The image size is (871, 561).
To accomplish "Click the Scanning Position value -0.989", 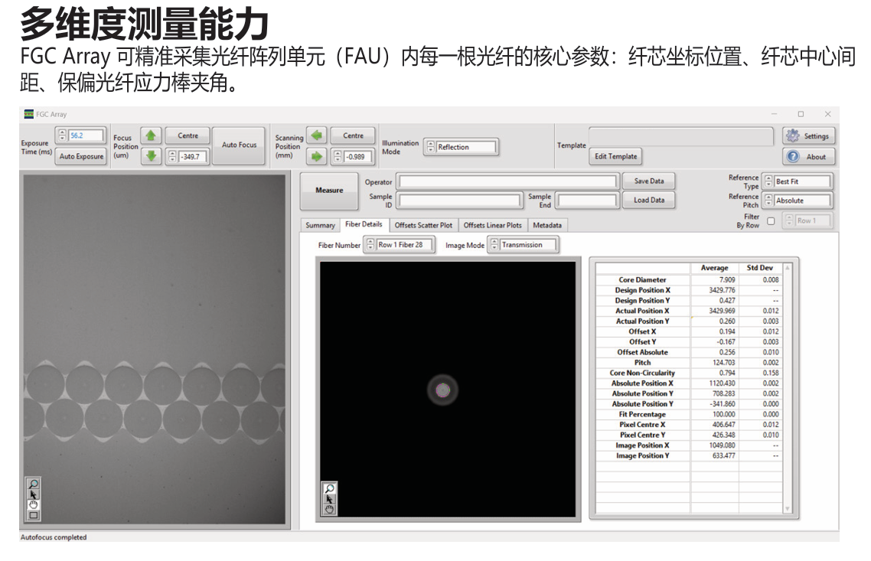I will (357, 157).
